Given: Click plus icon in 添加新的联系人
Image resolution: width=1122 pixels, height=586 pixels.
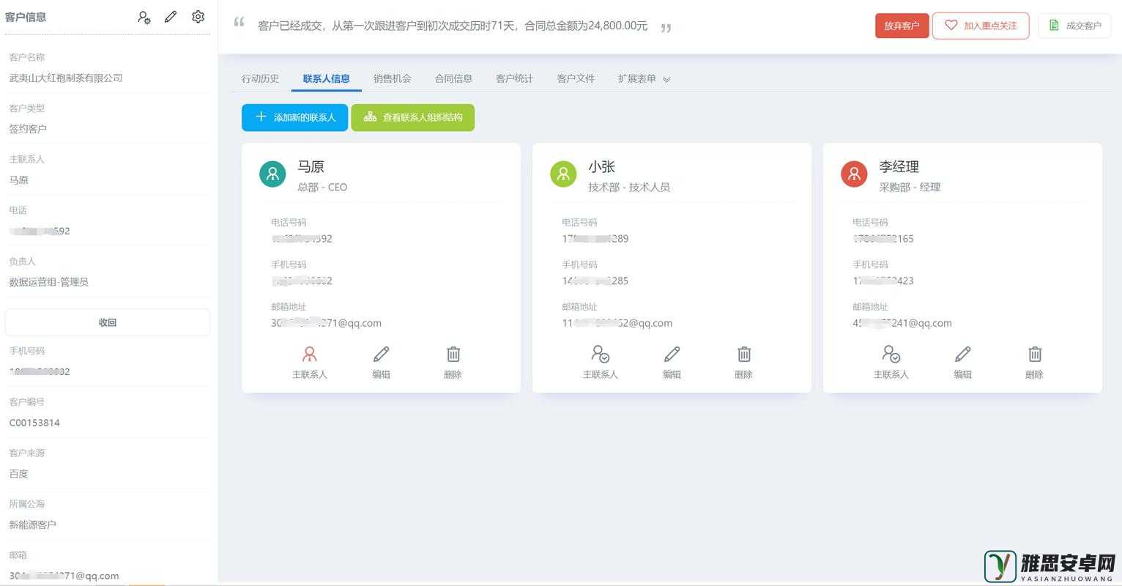Looking at the screenshot, I should tap(261, 116).
